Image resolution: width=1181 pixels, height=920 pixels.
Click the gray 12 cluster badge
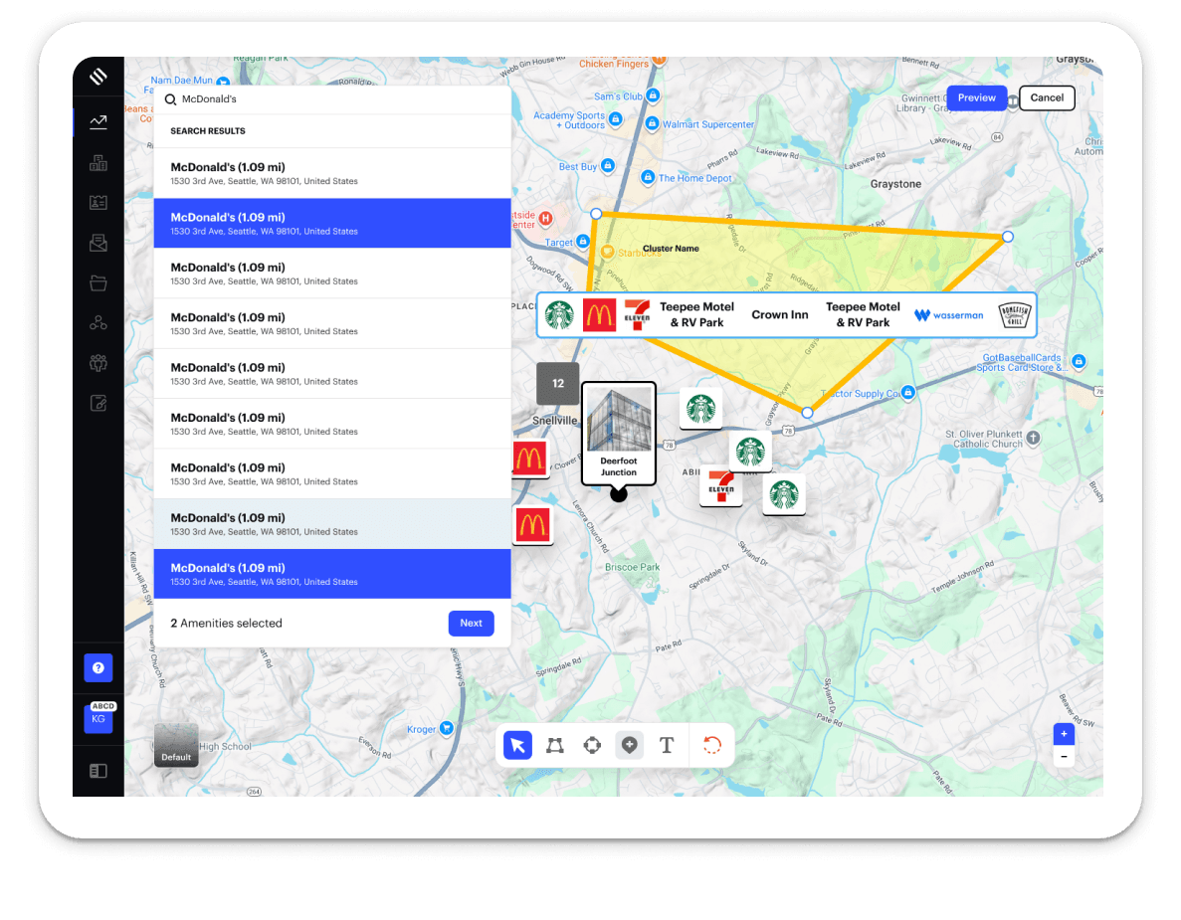[x=558, y=383]
